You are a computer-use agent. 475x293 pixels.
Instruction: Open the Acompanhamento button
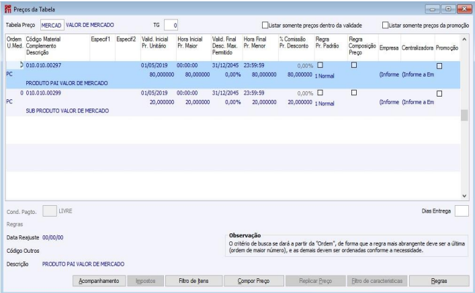tap(98, 280)
